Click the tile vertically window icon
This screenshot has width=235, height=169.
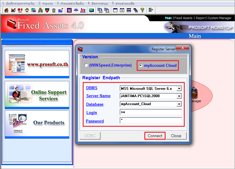[122, 10]
